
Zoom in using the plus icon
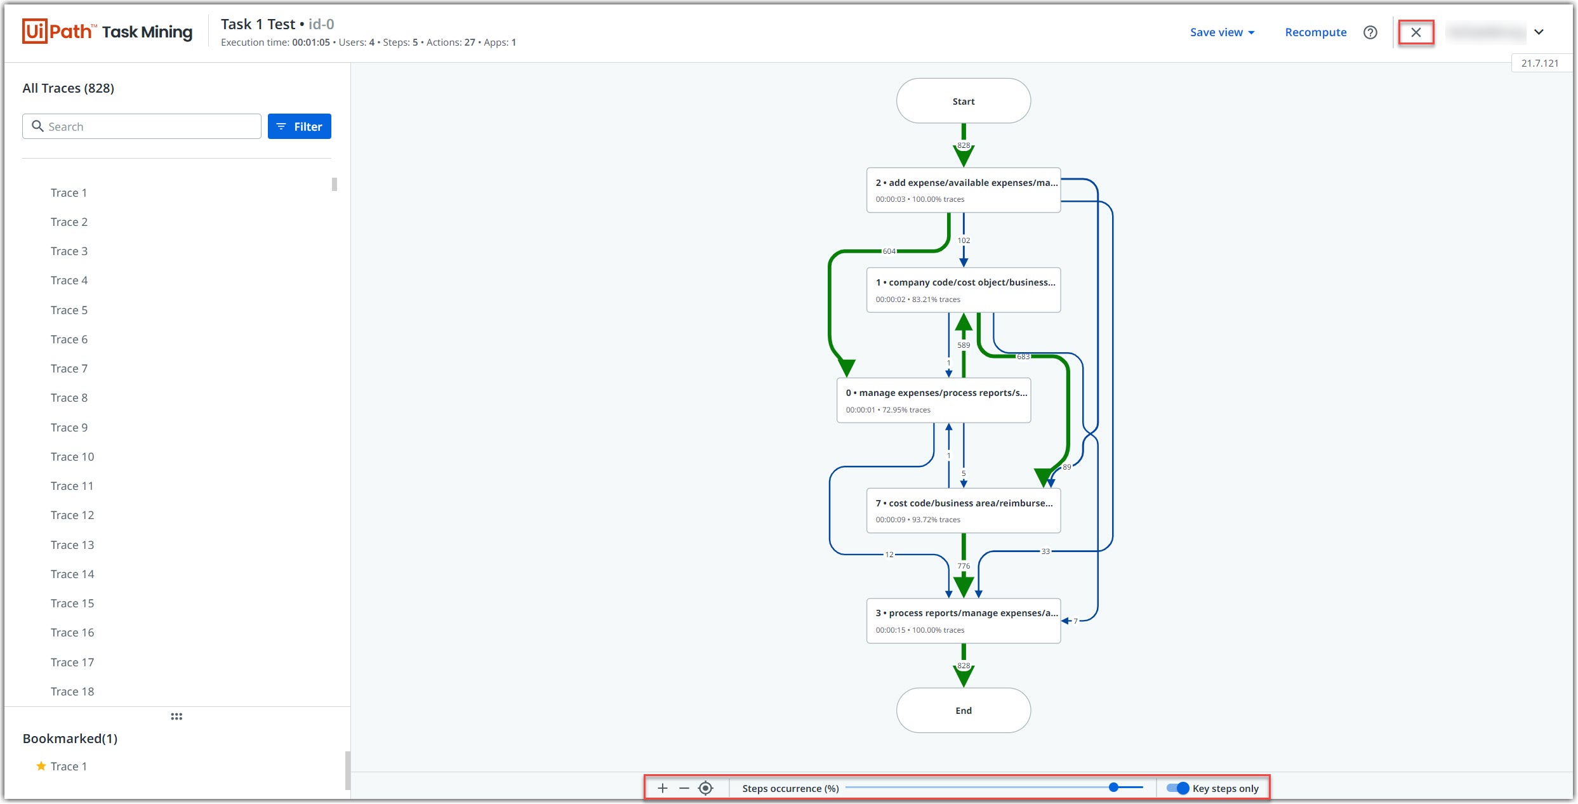pyautogui.click(x=662, y=788)
